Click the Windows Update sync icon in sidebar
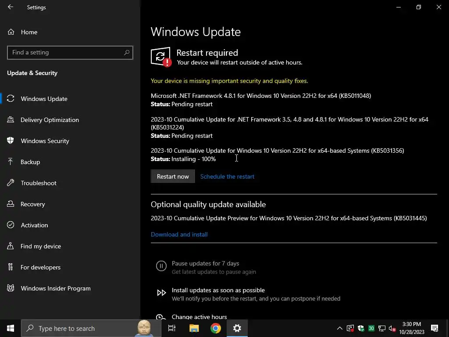The height and width of the screenshot is (337, 449). [11, 99]
